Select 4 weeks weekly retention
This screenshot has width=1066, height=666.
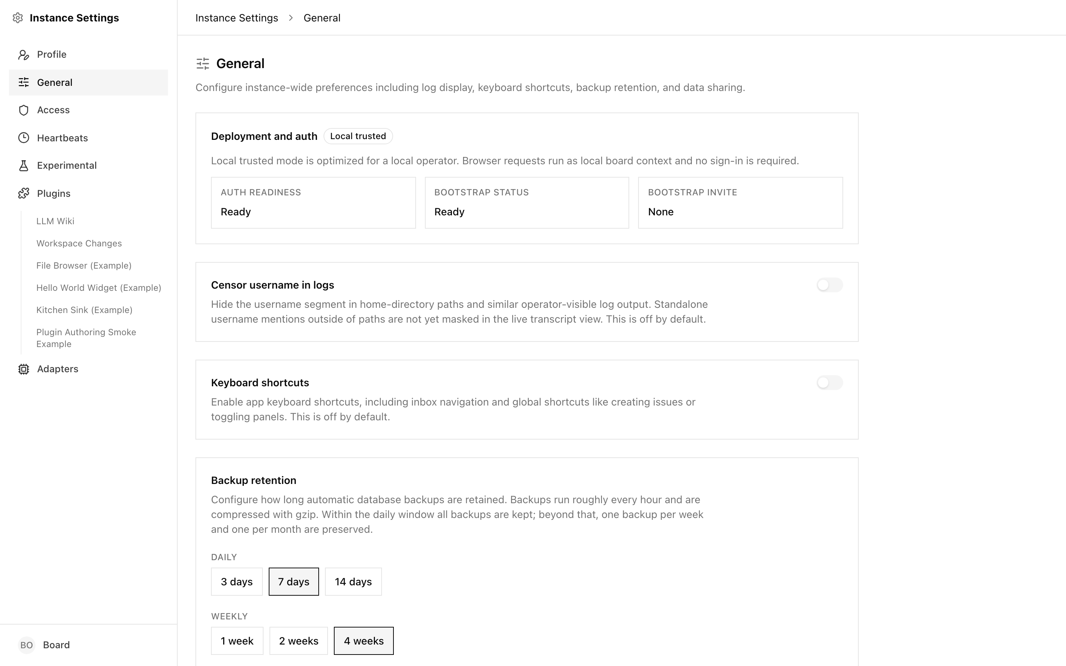(364, 641)
